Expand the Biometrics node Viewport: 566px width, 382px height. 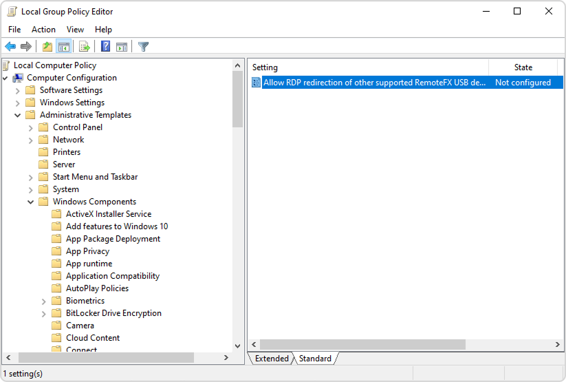tap(44, 301)
